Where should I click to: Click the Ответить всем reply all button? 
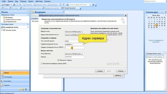click(x=40, y=5)
